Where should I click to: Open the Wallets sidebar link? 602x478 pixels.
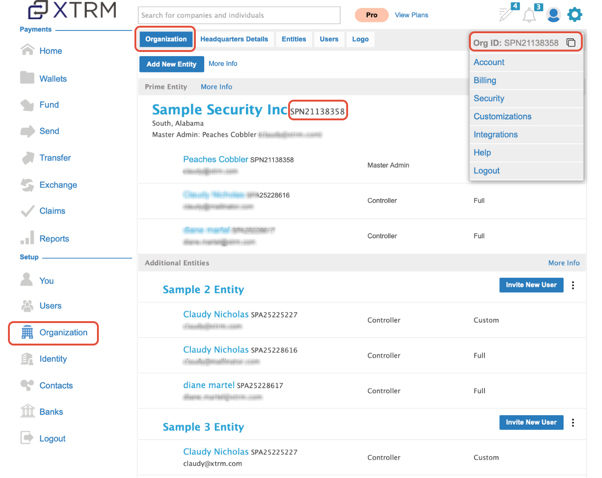coord(53,79)
